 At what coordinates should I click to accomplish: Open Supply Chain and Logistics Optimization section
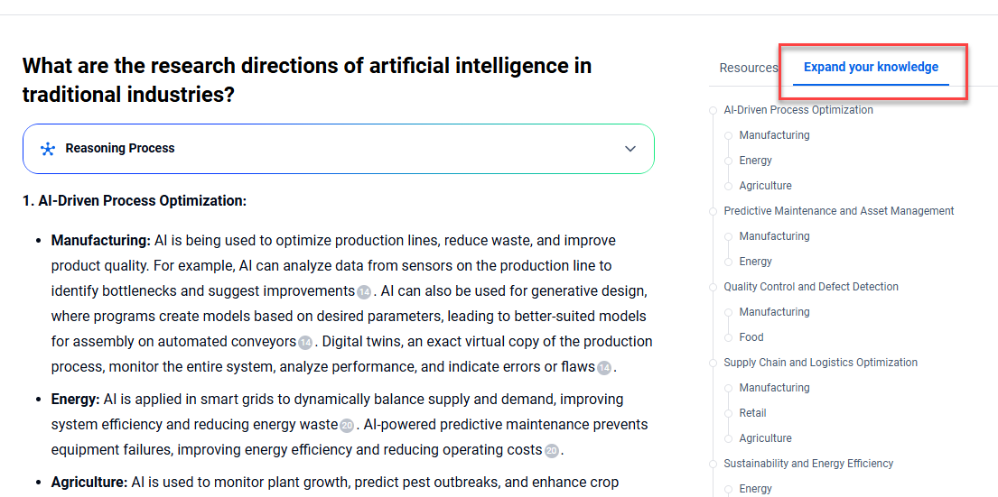[820, 363]
